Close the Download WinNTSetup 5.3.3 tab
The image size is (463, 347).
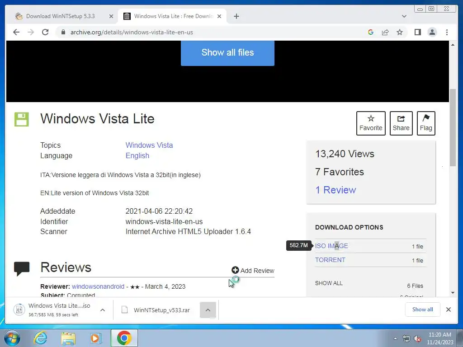111,16
